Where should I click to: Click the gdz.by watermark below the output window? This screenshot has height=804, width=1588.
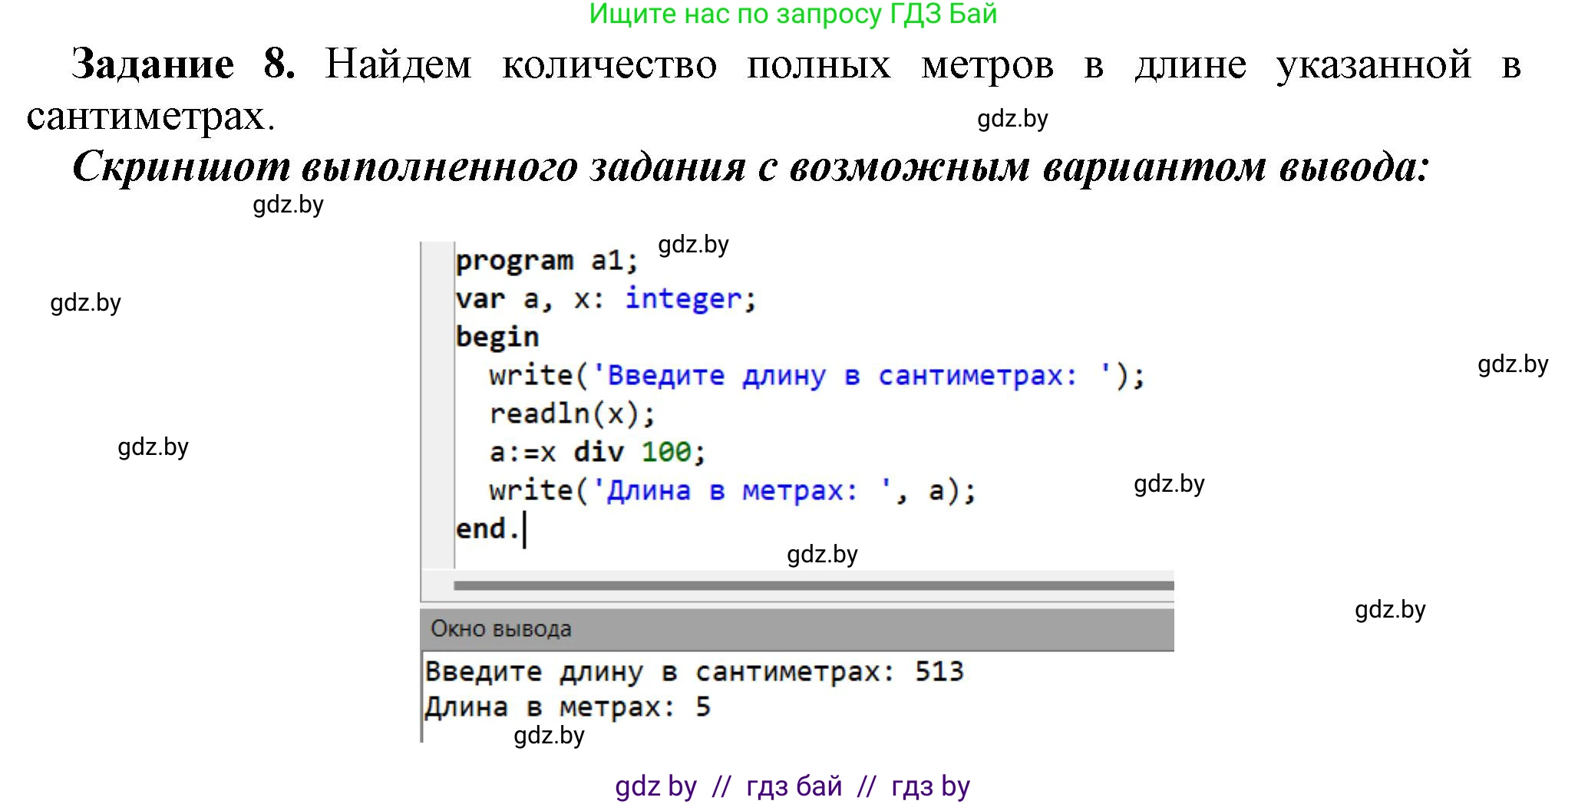(x=549, y=736)
